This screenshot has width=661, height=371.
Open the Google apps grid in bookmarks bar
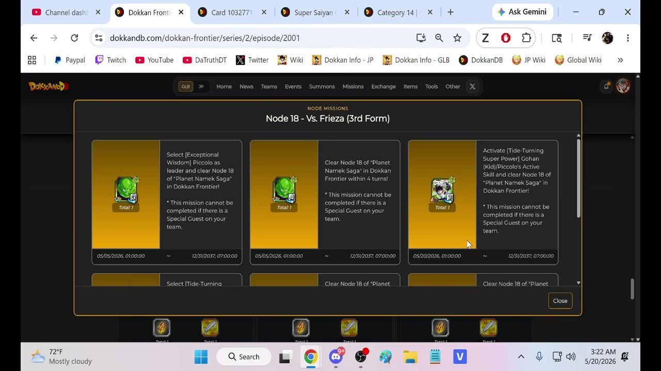32,60
